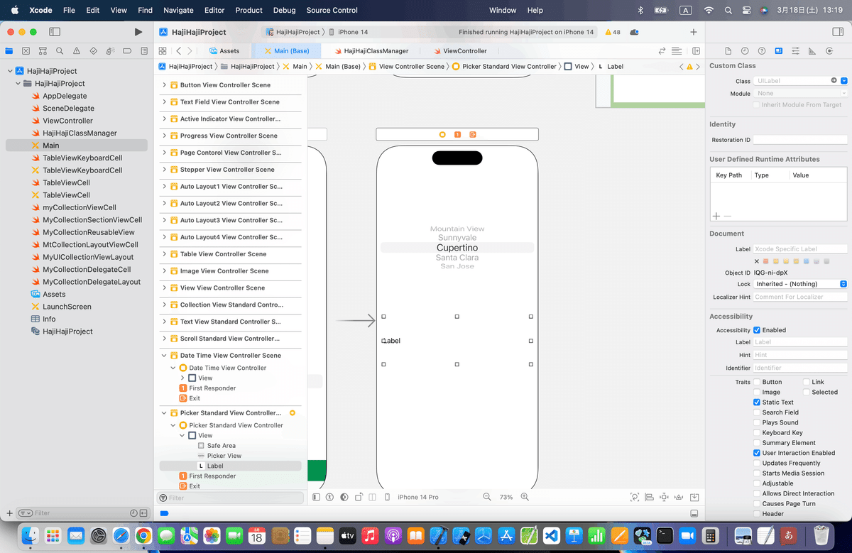The width and height of the screenshot is (852, 553).
Task: Expand View under Date Time View Controller
Action: 182,378
